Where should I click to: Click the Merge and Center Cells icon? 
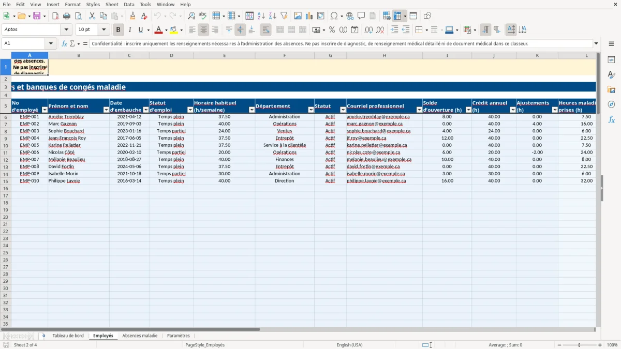(x=280, y=29)
